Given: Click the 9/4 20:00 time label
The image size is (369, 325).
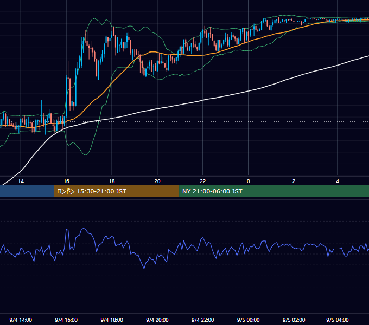Looking at the screenshot, I should pyautogui.click(x=157, y=320).
